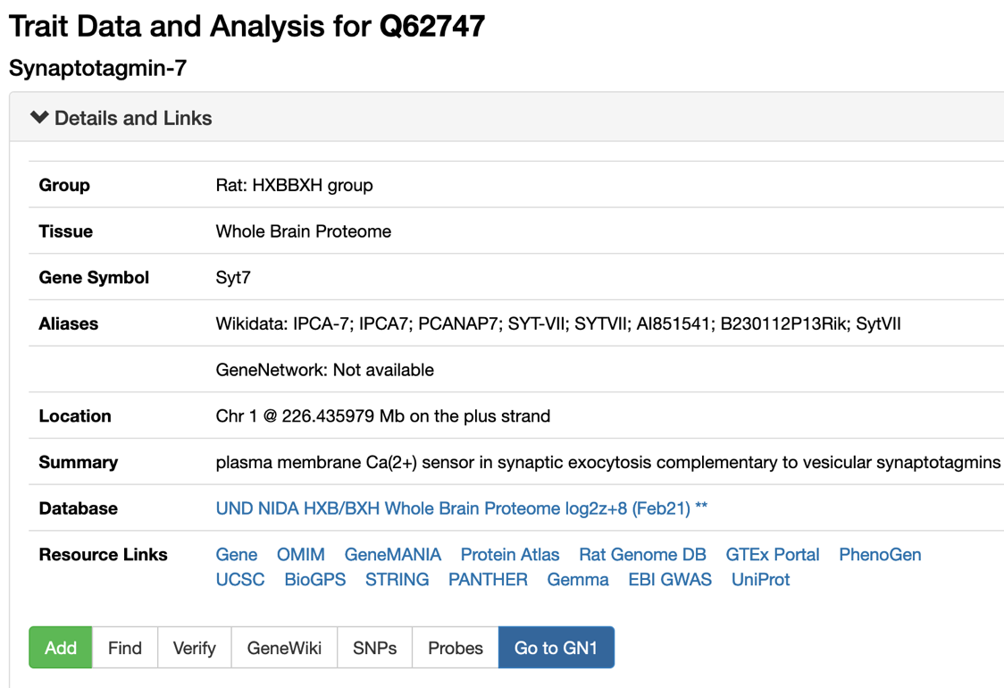Click the GTEx Portal link
1004x688 pixels.
pyautogui.click(x=773, y=555)
